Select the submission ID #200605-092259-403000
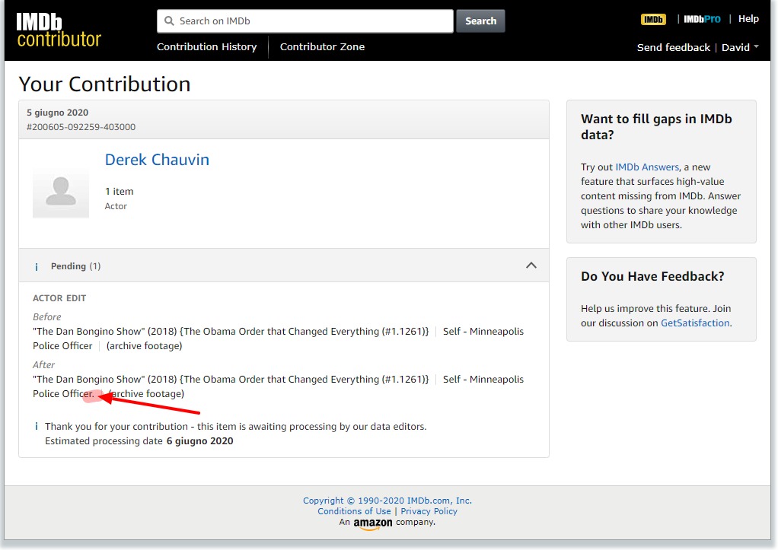Image resolution: width=778 pixels, height=550 pixels. pos(81,127)
